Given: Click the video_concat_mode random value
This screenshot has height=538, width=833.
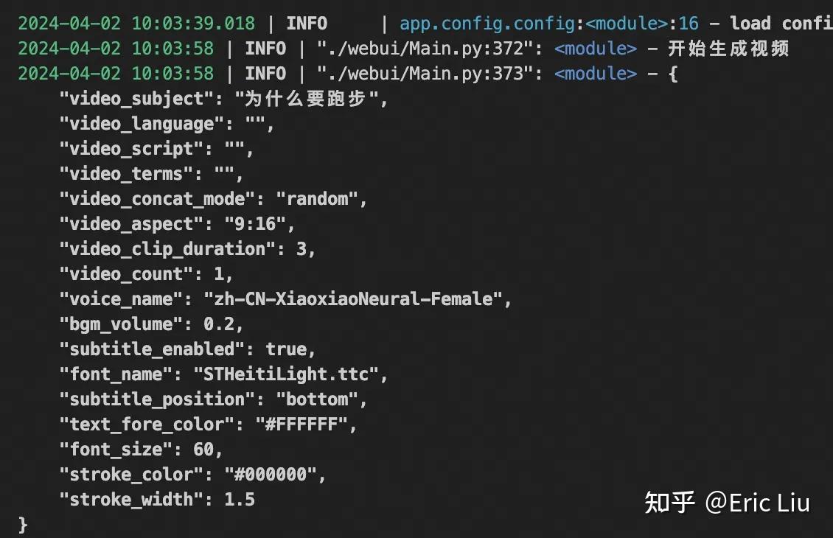Looking at the screenshot, I should pos(318,199).
